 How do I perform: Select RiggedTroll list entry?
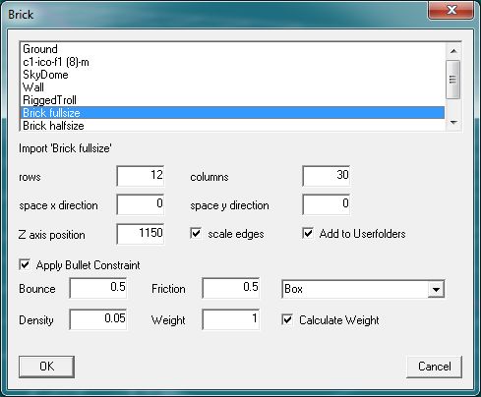pyautogui.click(x=232, y=100)
